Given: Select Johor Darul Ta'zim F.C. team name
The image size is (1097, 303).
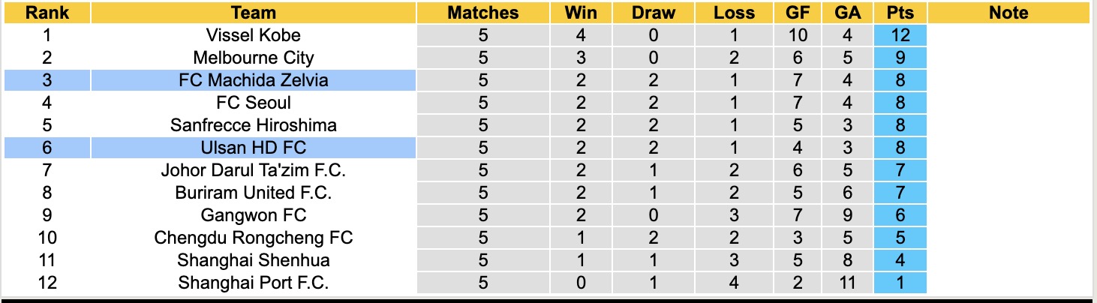Looking at the screenshot, I should coord(254,170).
